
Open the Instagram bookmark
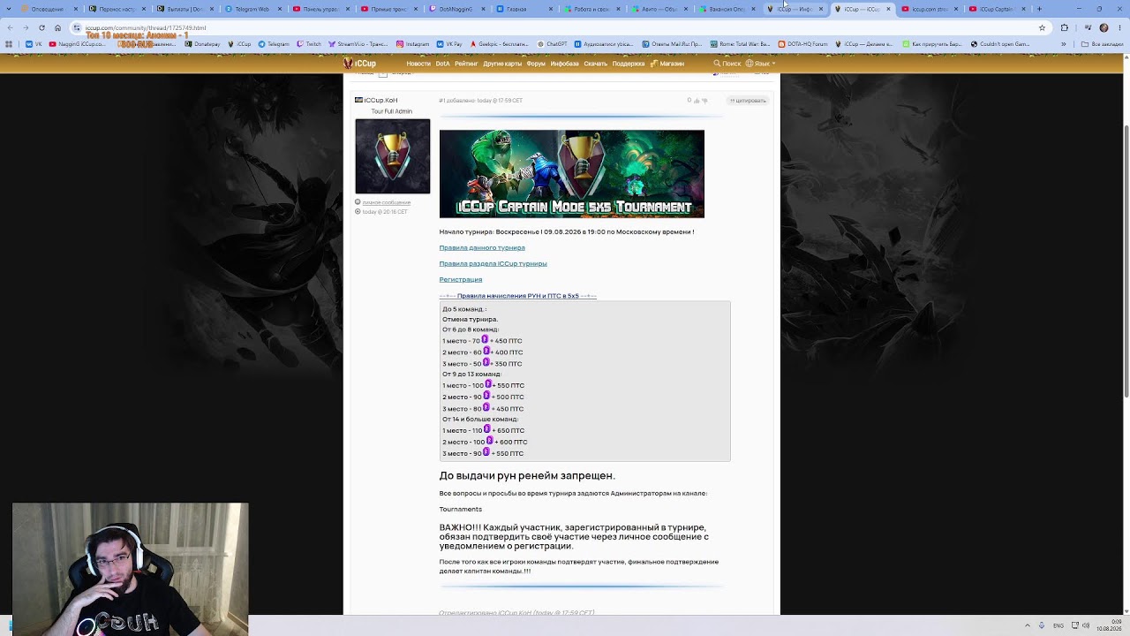point(412,43)
